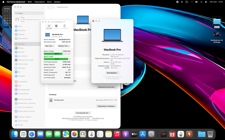Viewport: 225px width, 140px height.
Task: Open App Store from the Dock
Action: 143,134
